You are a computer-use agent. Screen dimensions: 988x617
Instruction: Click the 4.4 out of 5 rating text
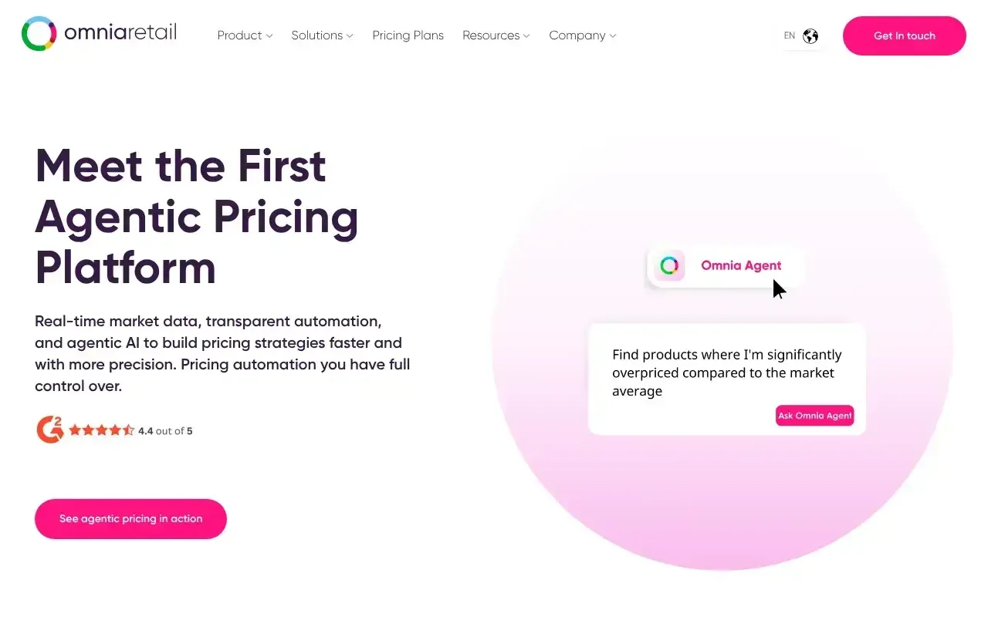coord(165,431)
